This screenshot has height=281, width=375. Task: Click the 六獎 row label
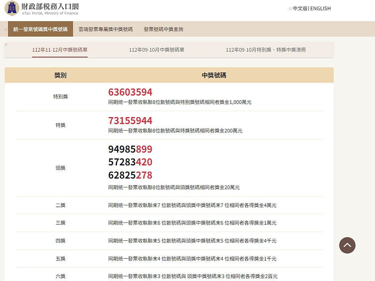click(61, 276)
